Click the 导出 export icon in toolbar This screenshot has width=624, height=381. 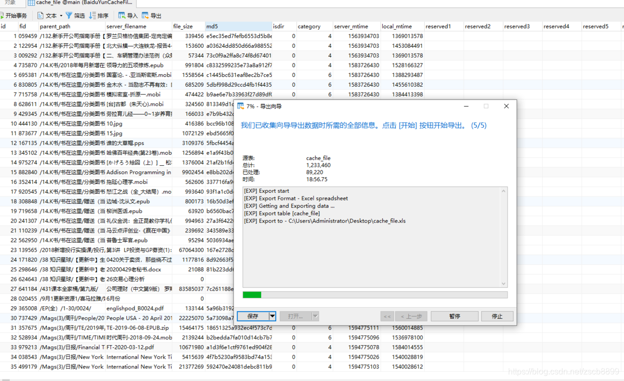145,16
